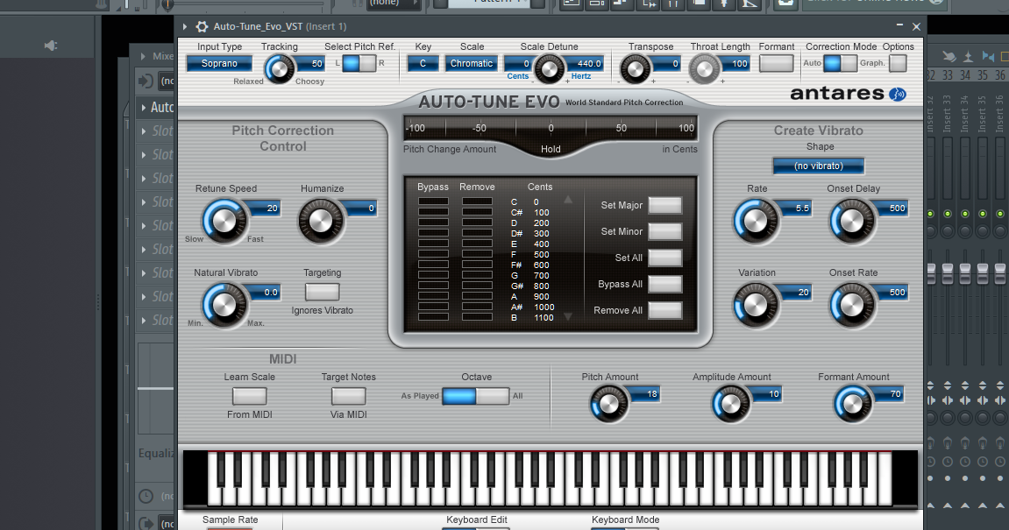The height and width of the screenshot is (530, 1009).
Task: Click Retune Speed value field 20
Action: point(264,208)
